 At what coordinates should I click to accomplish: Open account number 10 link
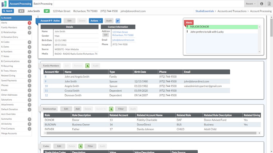point(46,86)
